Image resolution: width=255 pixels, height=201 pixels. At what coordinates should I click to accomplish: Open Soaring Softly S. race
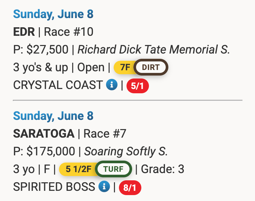pos(126,151)
